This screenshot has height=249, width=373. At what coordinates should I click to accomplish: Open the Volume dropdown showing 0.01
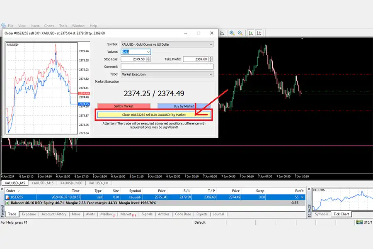pos(148,52)
